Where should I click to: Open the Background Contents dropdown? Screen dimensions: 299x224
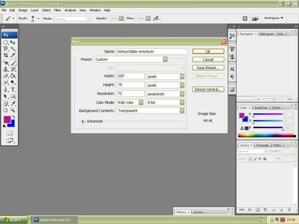click(x=150, y=111)
